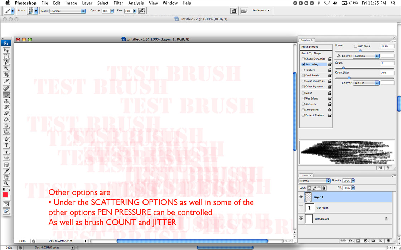Screen dimensions: 401x250
Task: Choose the Path Selection tool
Action: coord(6,151)
